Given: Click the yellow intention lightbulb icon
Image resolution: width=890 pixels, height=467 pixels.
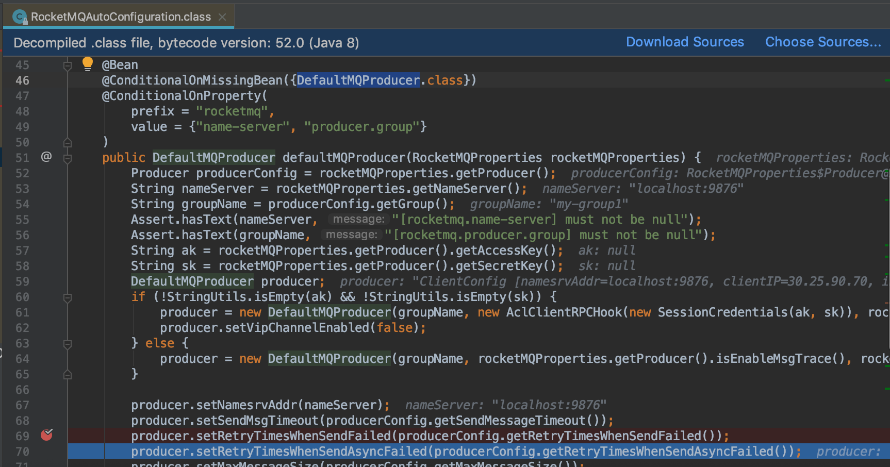Looking at the screenshot, I should (87, 64).
